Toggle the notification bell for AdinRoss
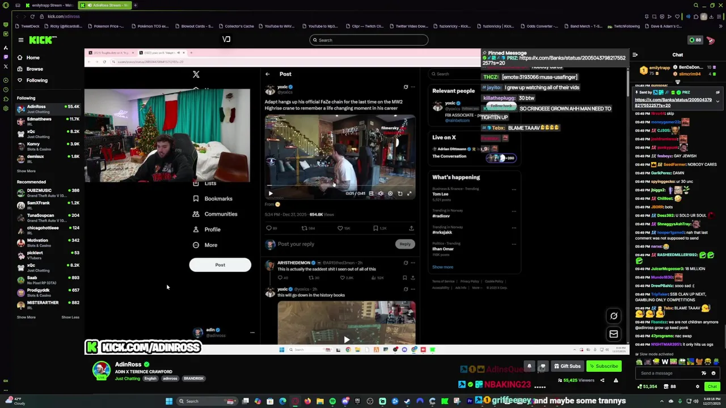The image size is (726, 408). point(529,366)
